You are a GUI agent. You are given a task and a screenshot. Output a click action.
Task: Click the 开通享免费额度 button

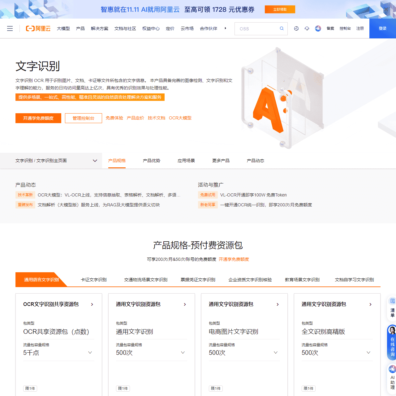[x=38, y=118]
